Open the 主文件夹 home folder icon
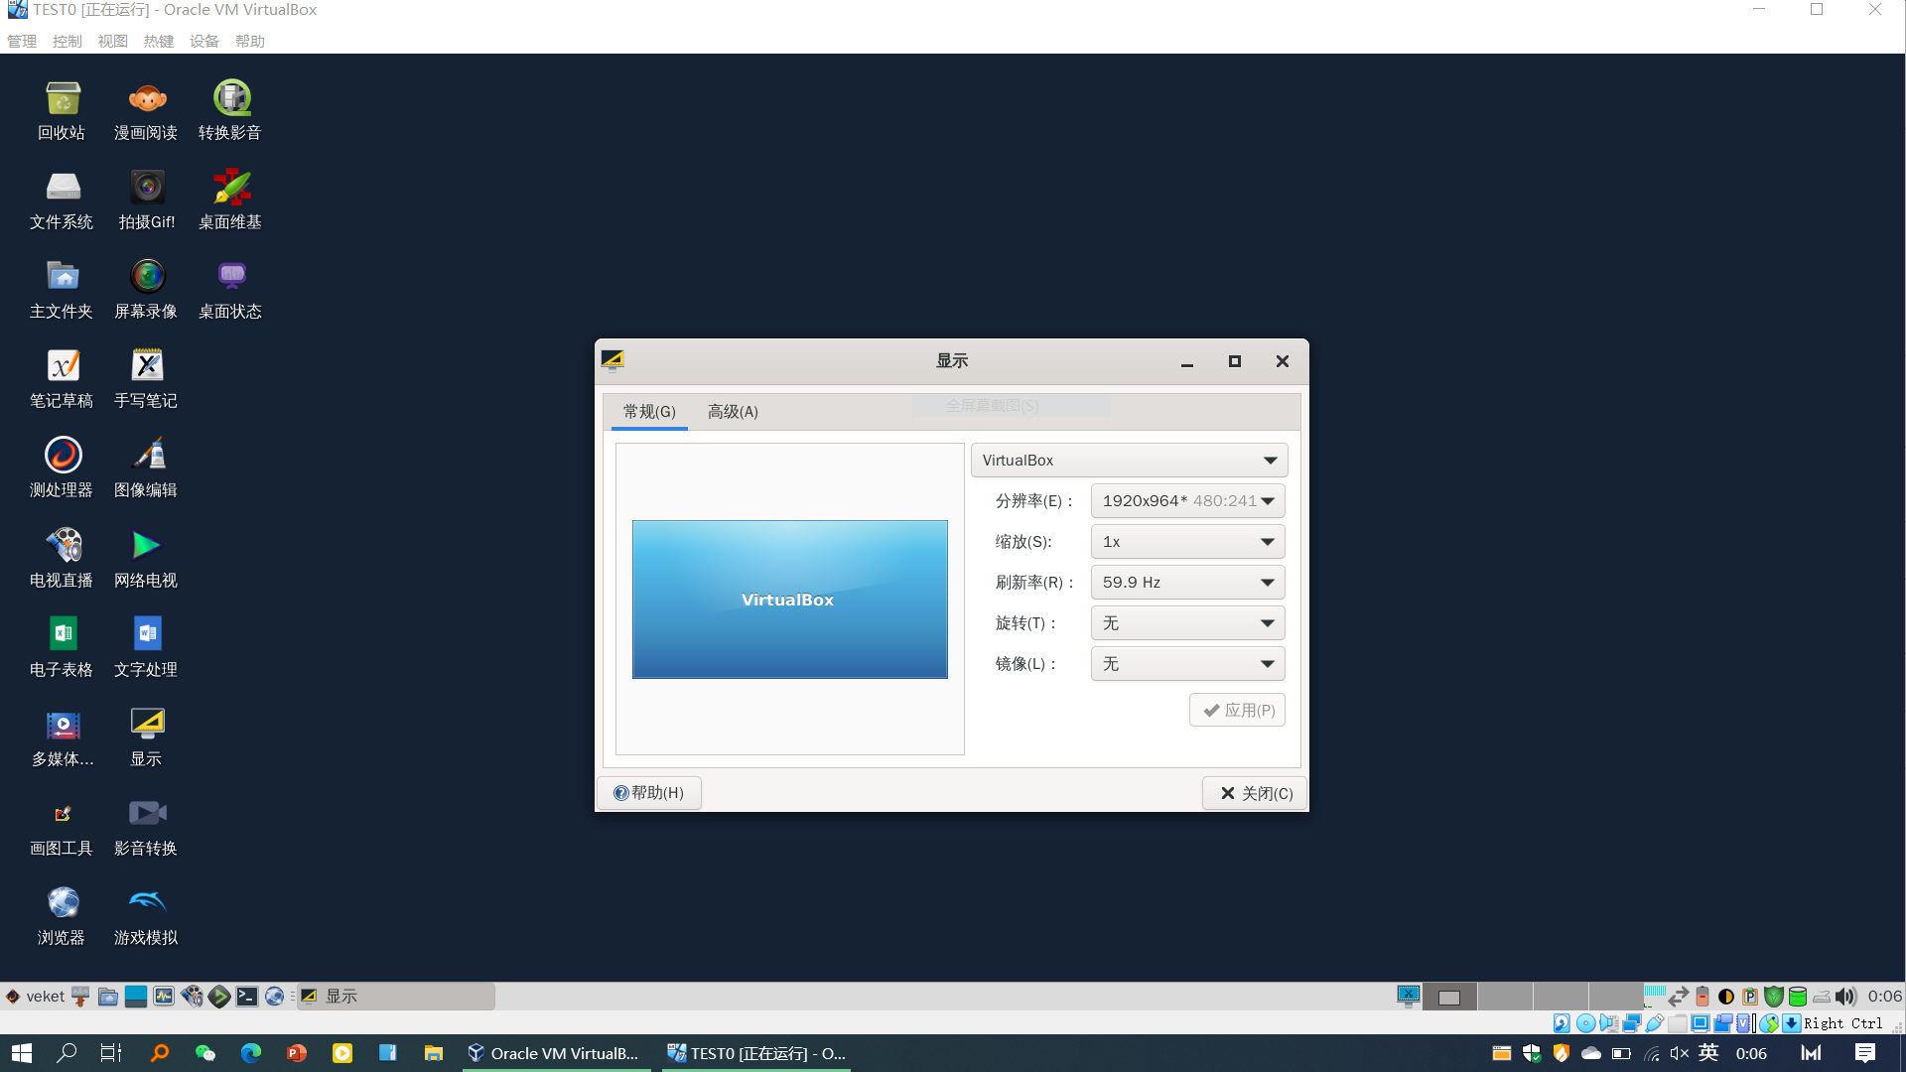 tap(62, 289)
